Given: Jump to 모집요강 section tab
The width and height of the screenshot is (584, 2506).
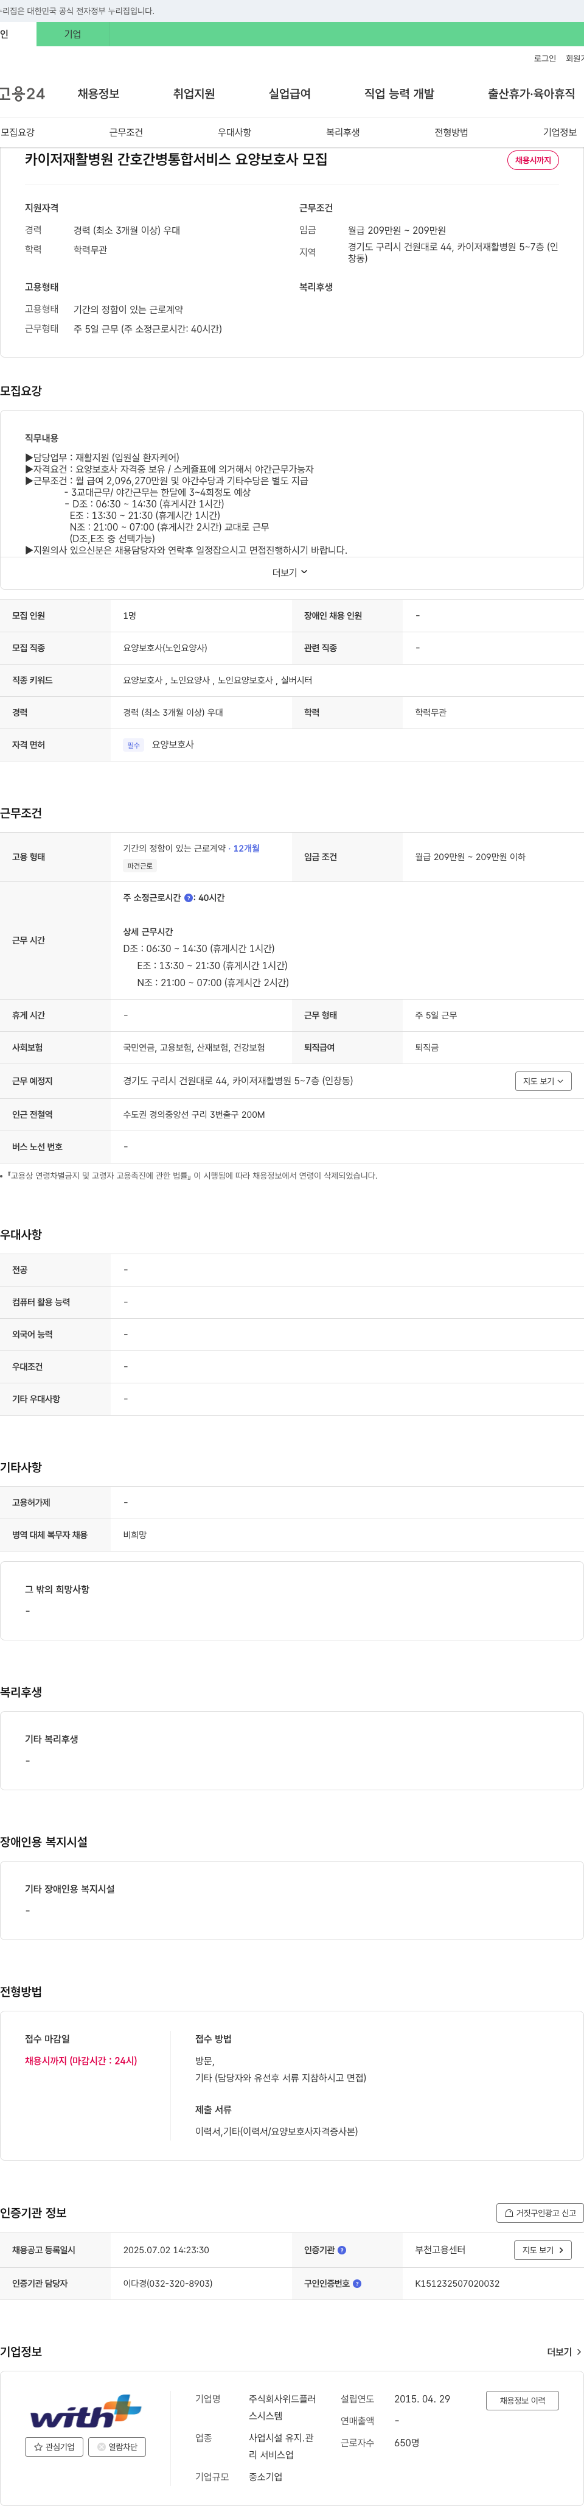Looking at the screenshot, I should pos(18,132).
